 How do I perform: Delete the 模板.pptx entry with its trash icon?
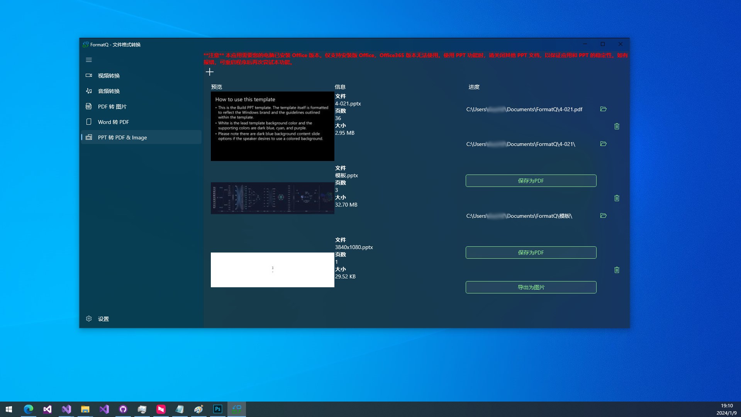pyautogui.click(x=617, y=198)
